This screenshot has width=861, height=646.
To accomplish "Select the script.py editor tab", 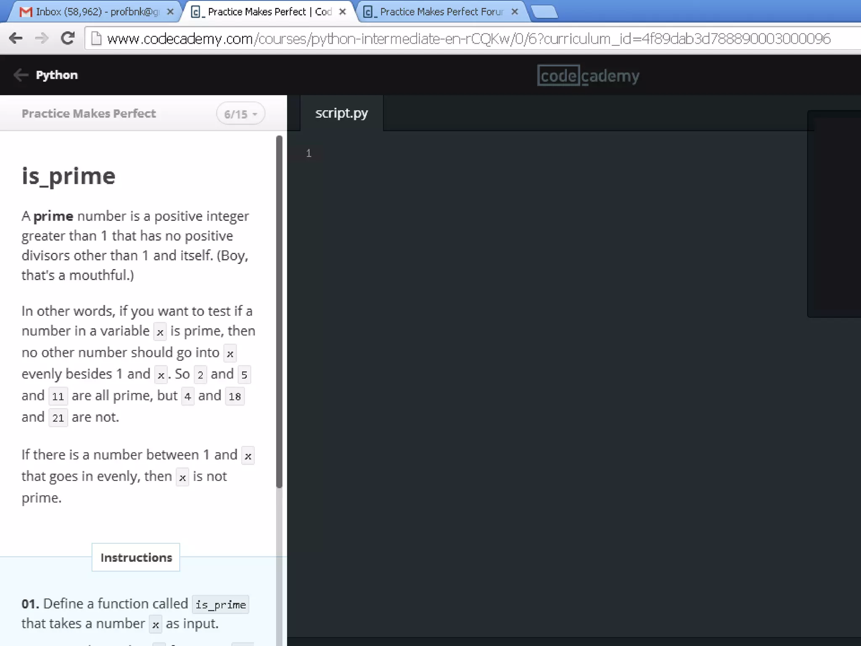I will [341, 113].
